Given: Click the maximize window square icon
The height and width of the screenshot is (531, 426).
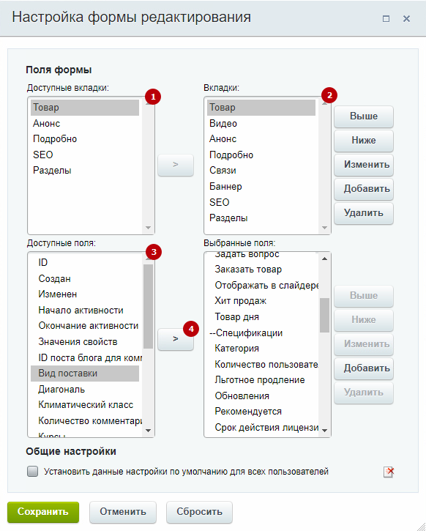Looking at the screenshot, I should (386, 18).
